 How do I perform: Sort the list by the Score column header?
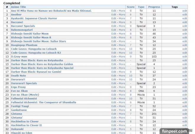[x=130, y=7]
